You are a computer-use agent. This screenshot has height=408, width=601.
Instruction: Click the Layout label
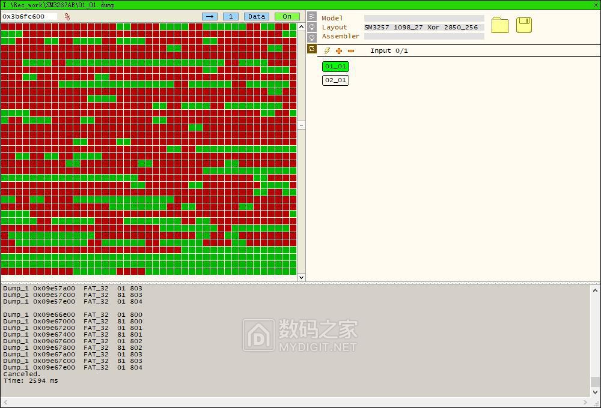334,27
